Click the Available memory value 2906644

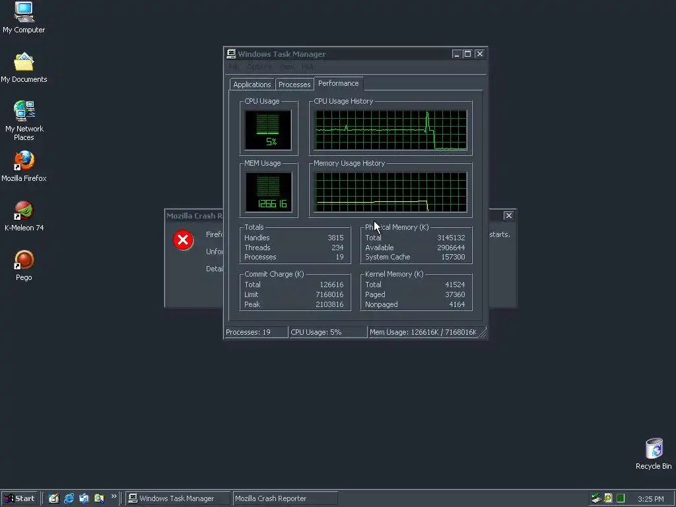click(451, 248)
